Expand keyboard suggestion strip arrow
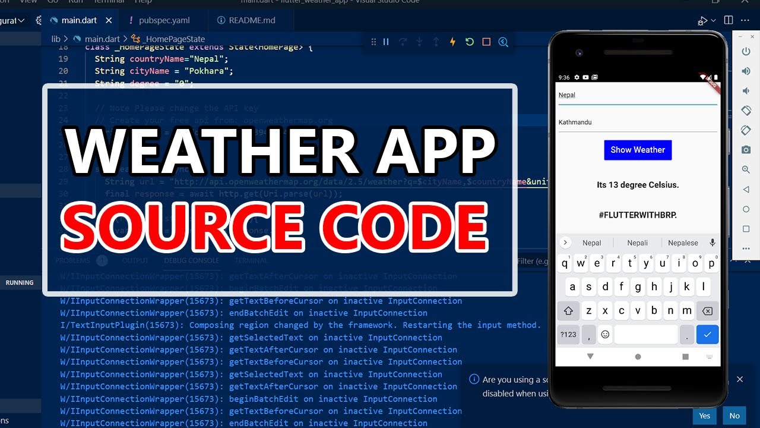The height and width of the screenshot is (428, 760). [565, 243]
